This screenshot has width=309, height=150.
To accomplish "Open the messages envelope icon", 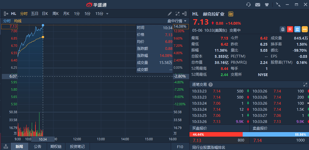I will coord(258,5).
